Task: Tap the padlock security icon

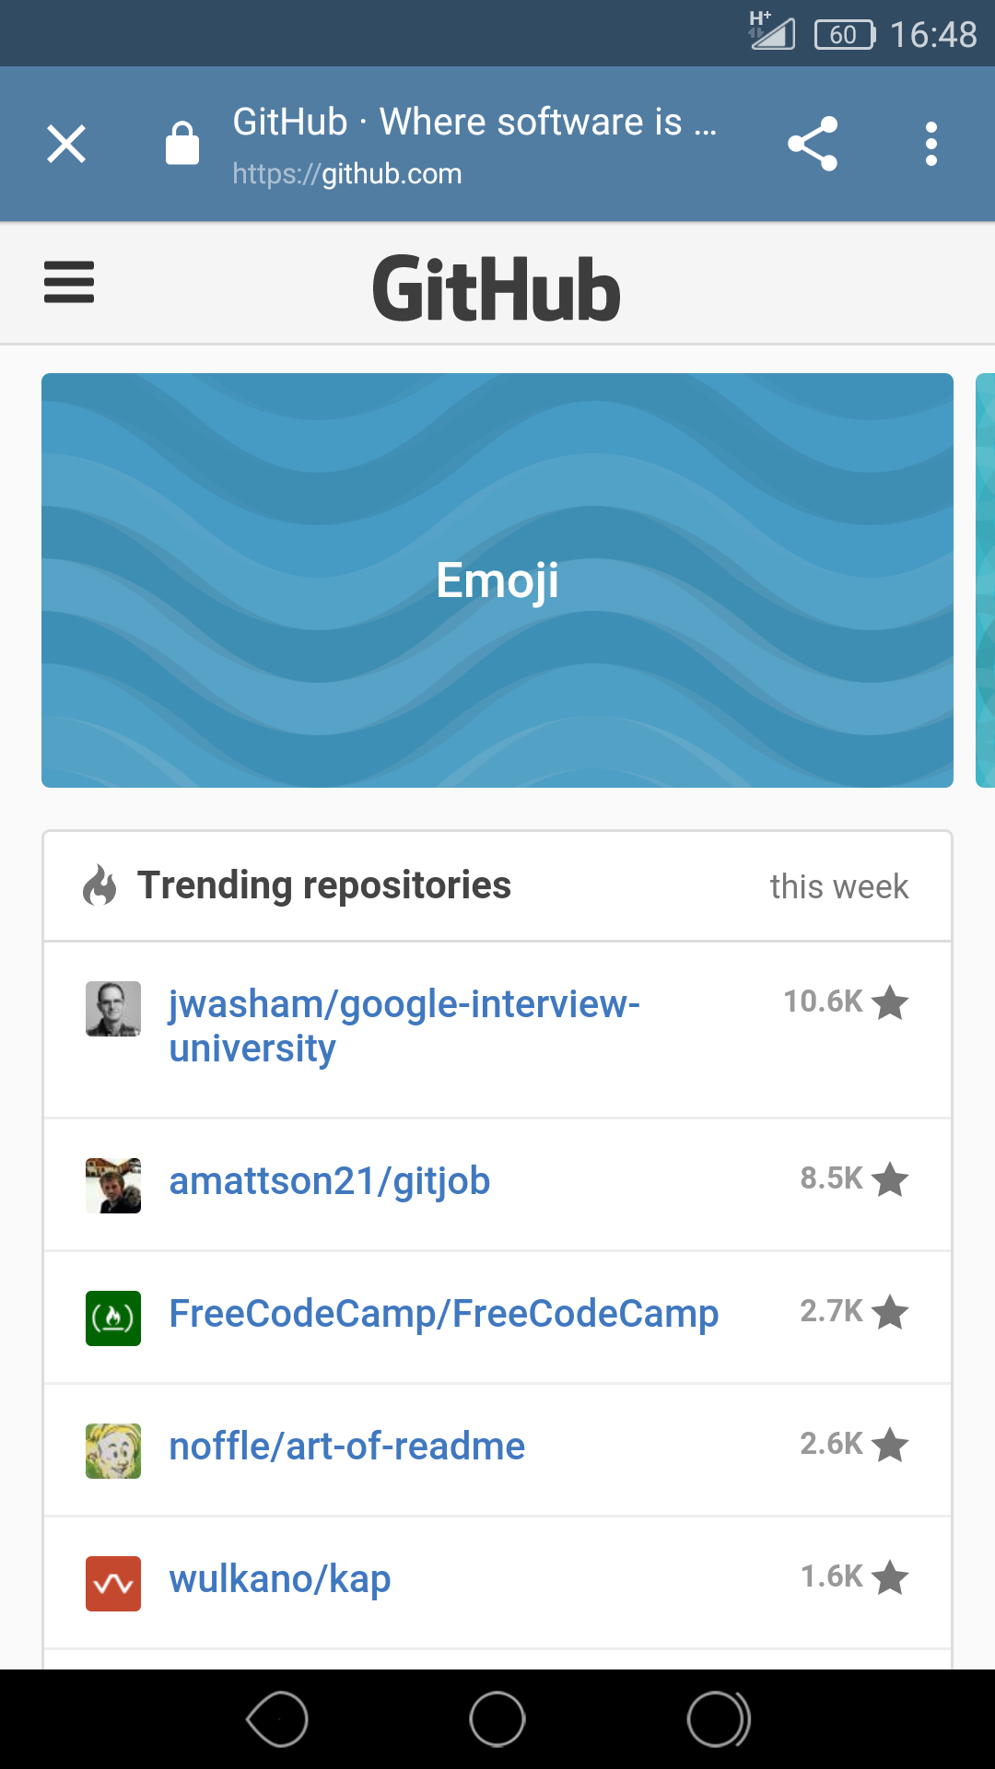Action: [x=182, y=144]
